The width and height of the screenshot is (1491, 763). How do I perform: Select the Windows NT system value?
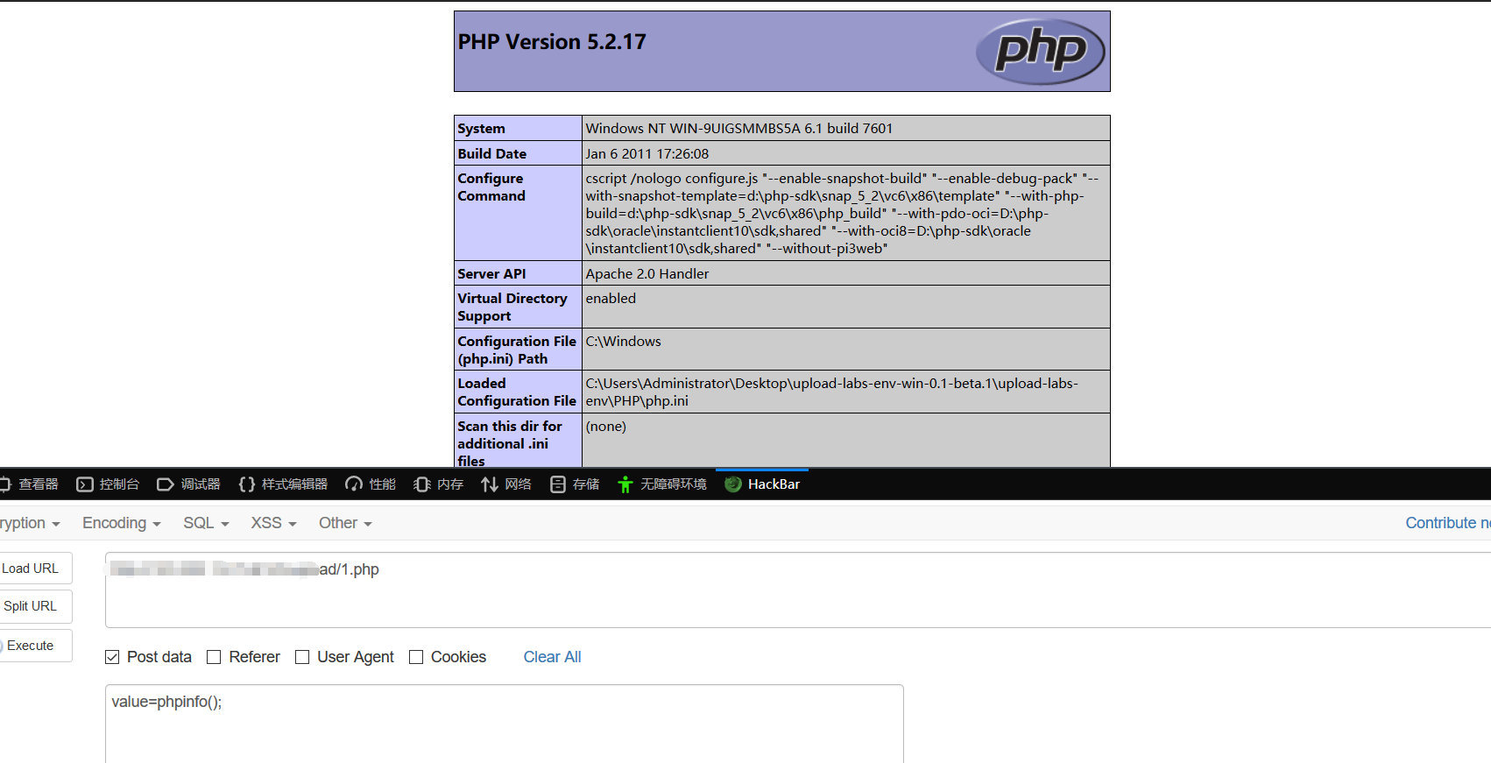tap(739, 128)
